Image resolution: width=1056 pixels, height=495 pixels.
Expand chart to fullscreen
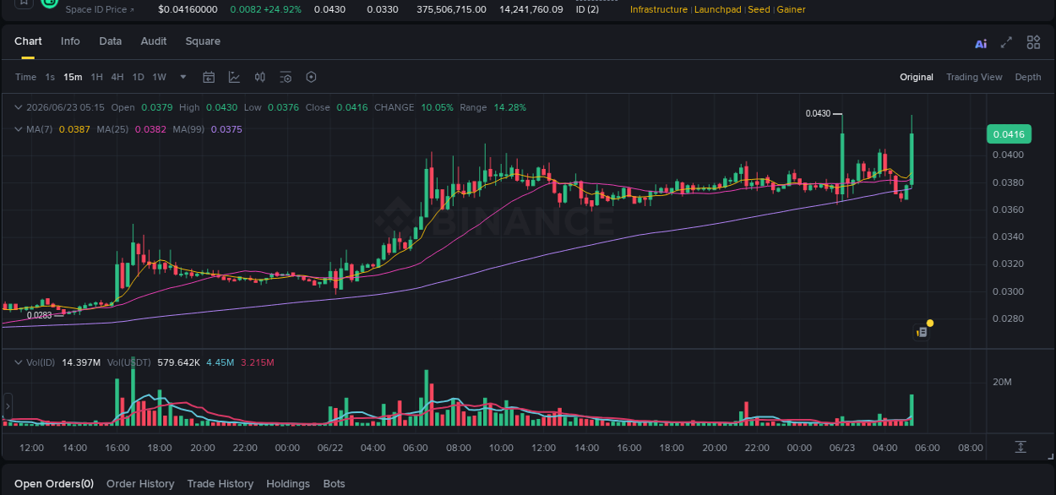[x=1006, y=42]
